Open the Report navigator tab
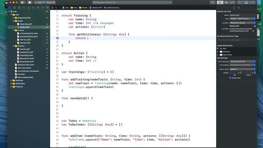Image resolution: width=263 pixels, height=148 pixels. coord(47,8)
